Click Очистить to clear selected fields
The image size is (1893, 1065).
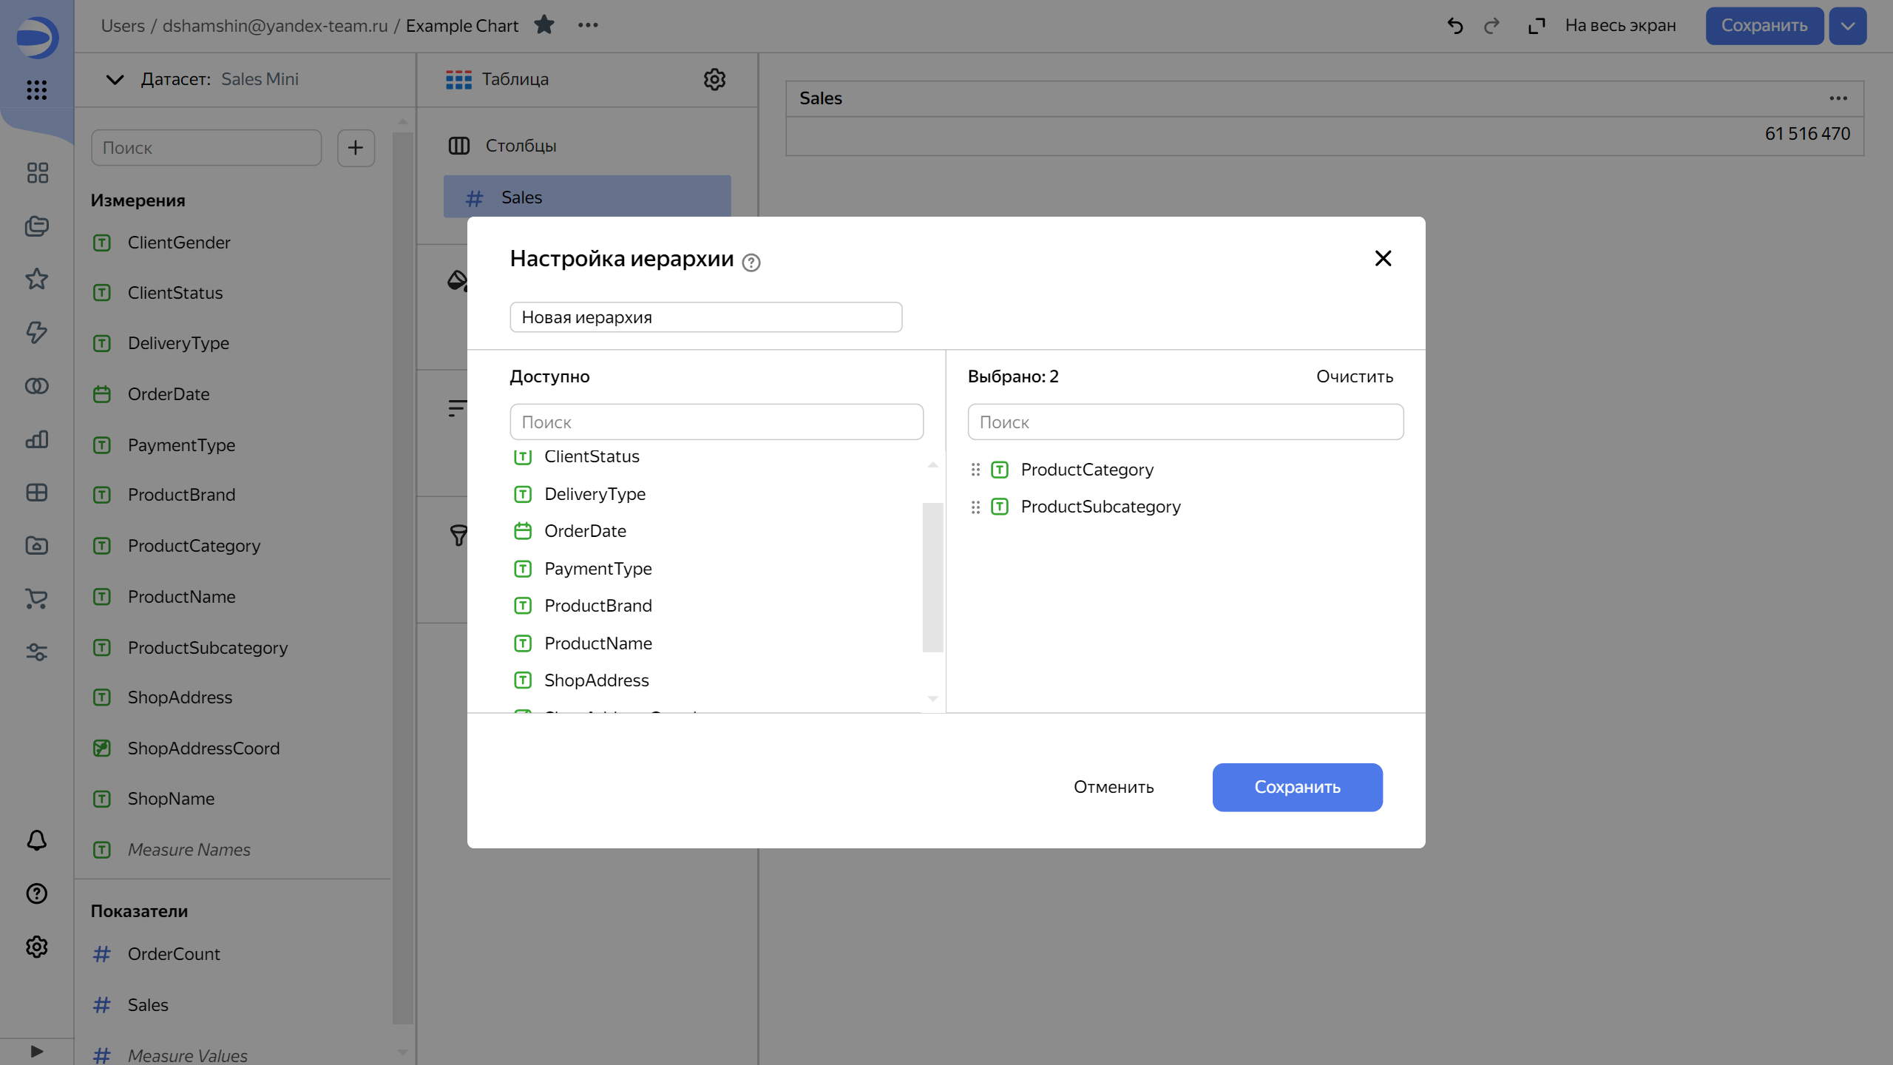tap(1353, 376)
